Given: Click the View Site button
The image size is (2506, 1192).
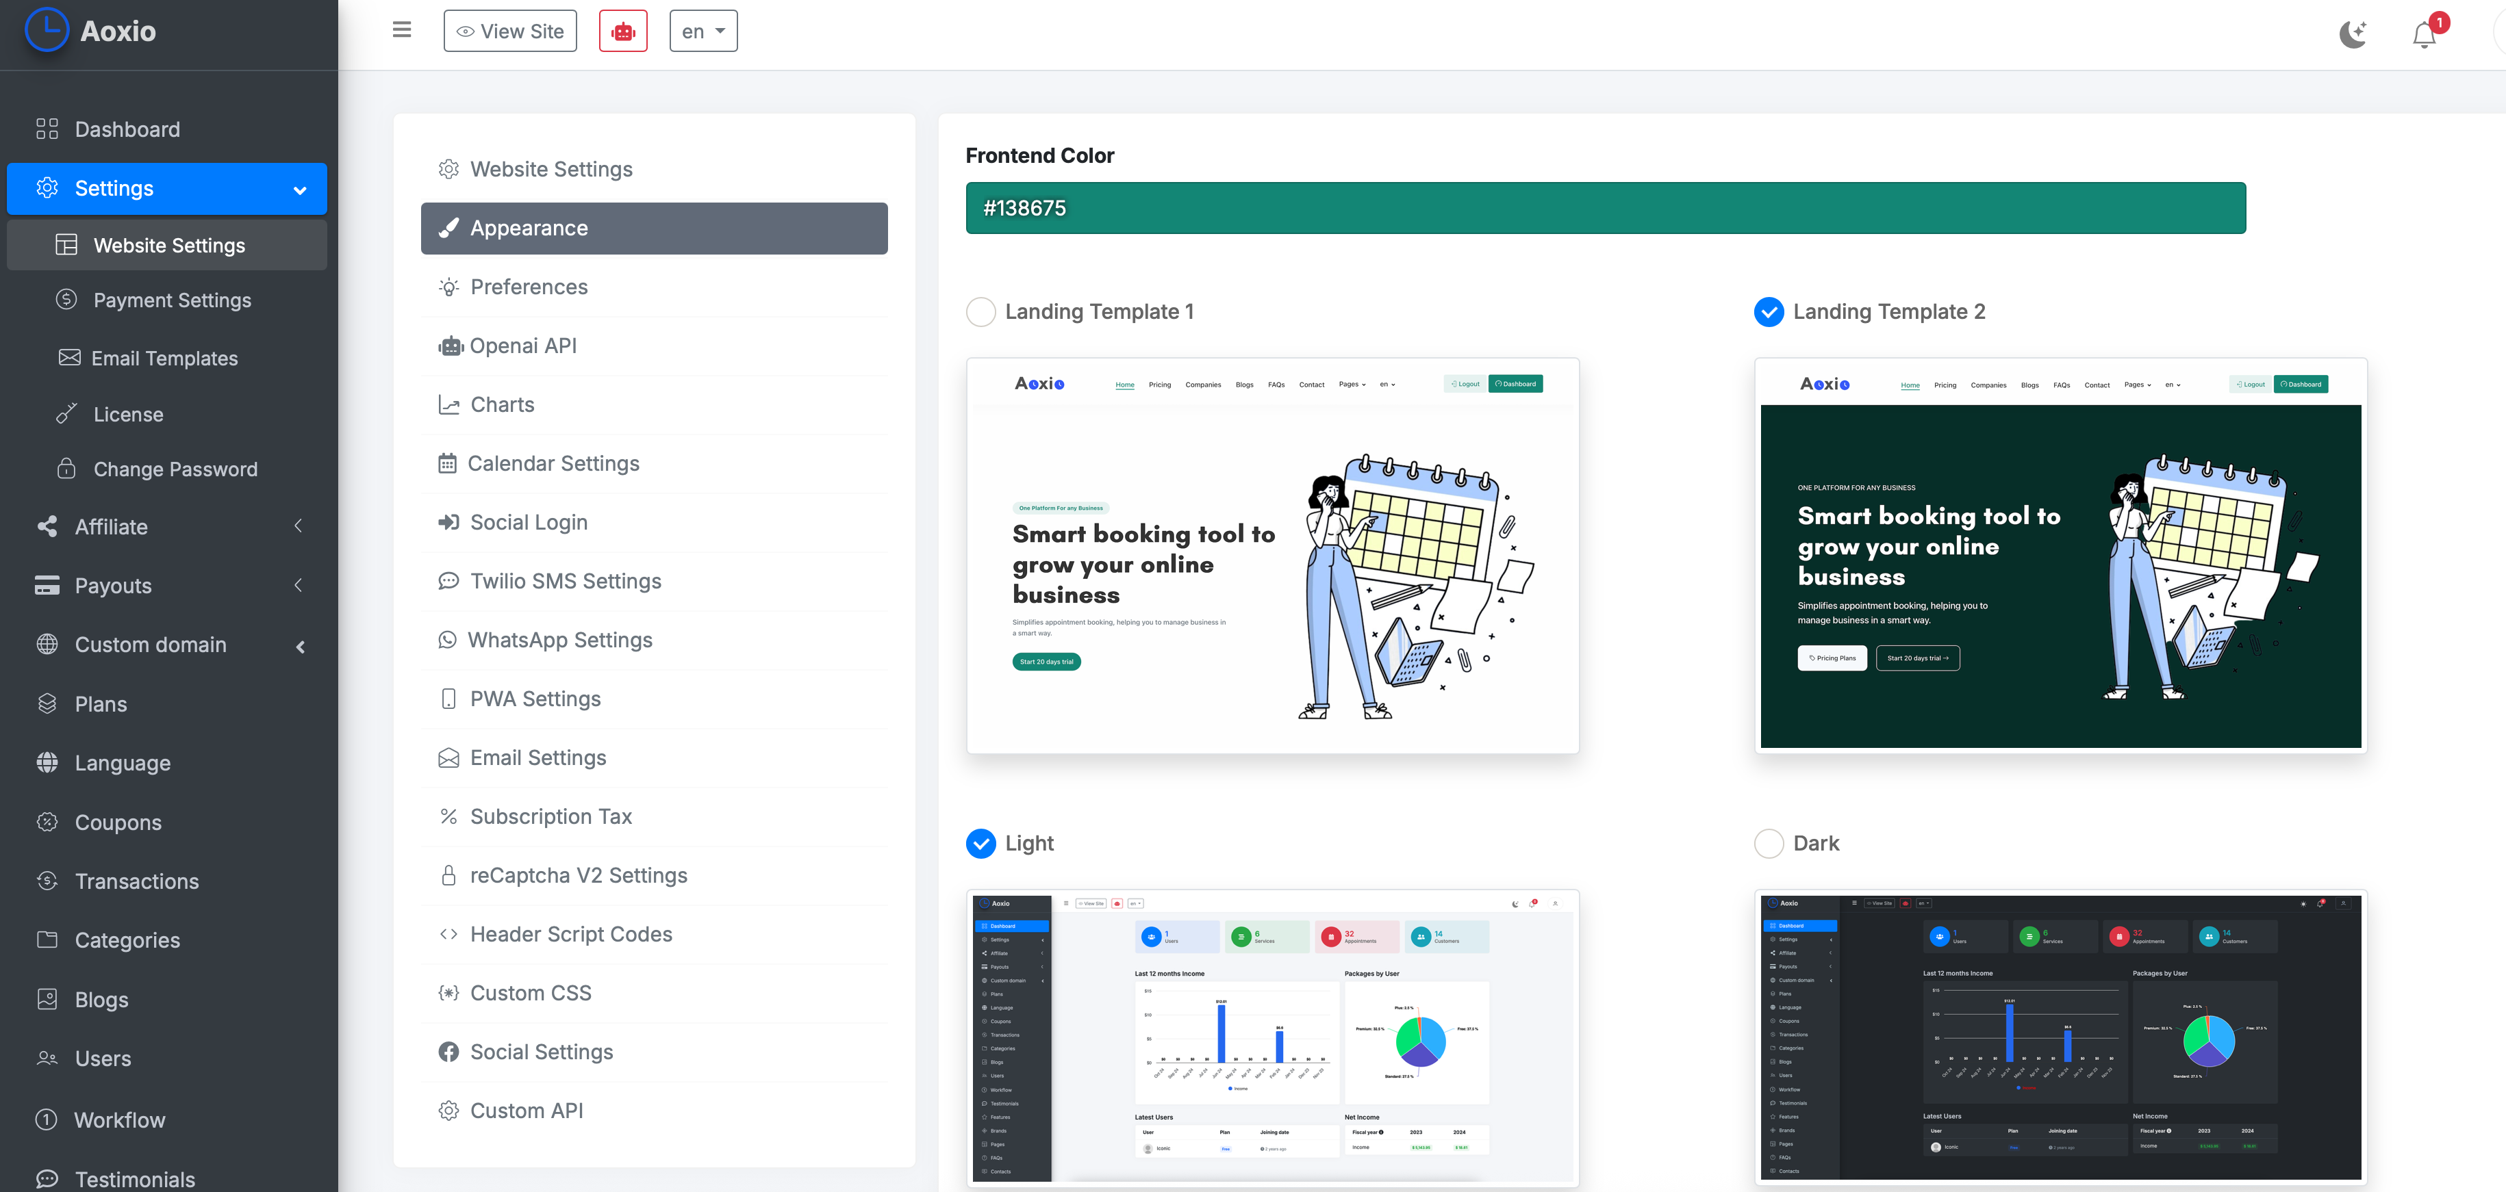Looking at the screenshot, I should pyautogui.click(x=510, y=31).
